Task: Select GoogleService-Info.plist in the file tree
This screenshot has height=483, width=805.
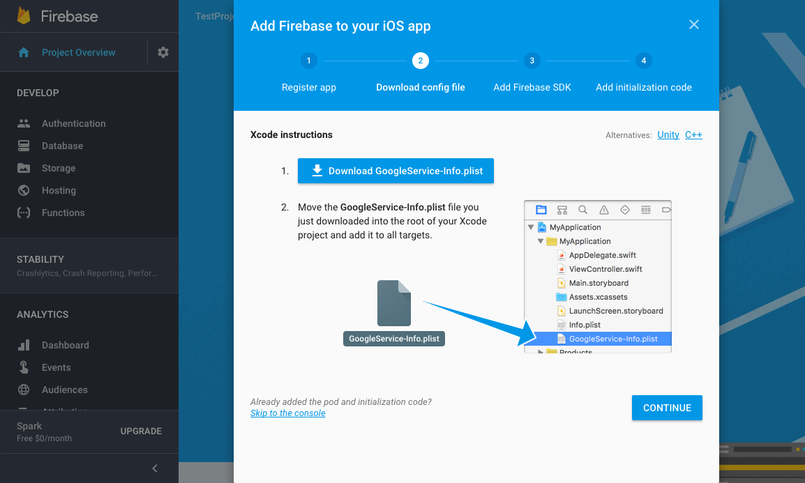Action: pyautogui.click(x=612, y=339)
